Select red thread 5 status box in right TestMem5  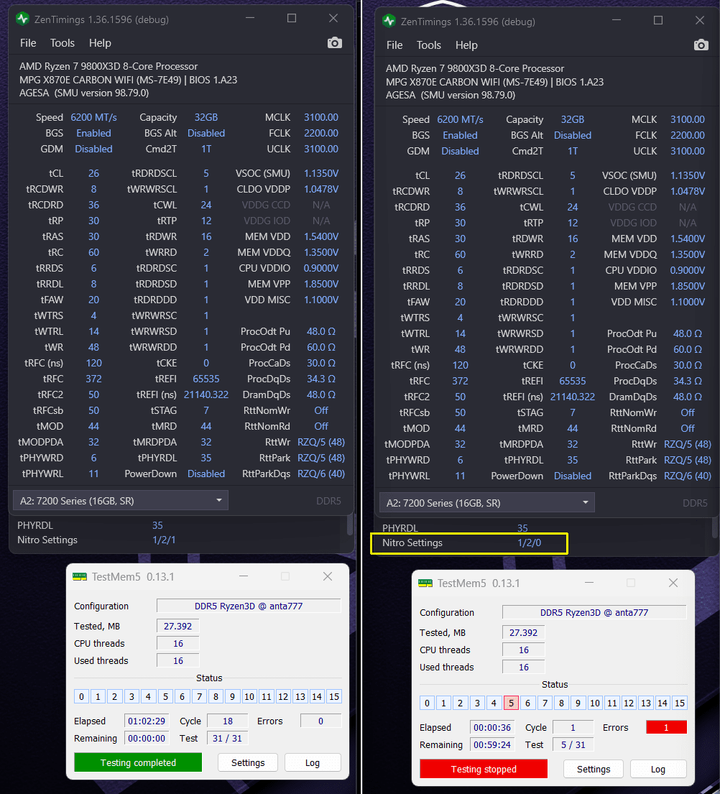(x=511, y=703)
